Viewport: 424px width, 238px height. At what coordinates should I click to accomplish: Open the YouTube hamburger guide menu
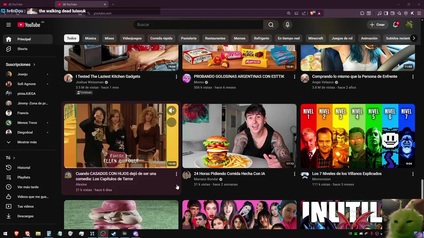pos(9,25)
